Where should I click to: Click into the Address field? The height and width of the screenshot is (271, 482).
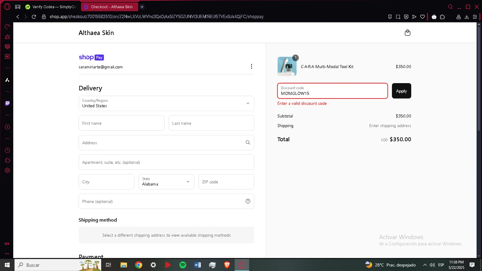click(x=166, y=143)
